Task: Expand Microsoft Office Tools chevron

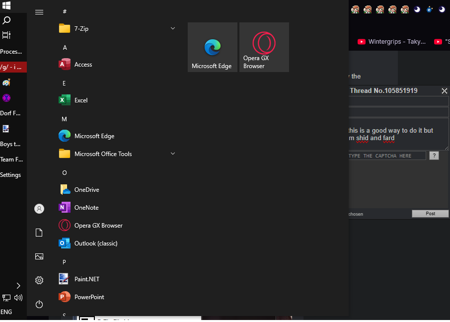Action: point(173,154)
